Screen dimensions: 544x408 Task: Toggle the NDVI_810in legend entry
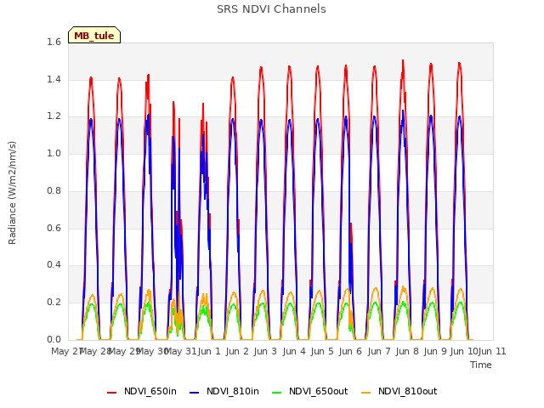tap(224, 391)
